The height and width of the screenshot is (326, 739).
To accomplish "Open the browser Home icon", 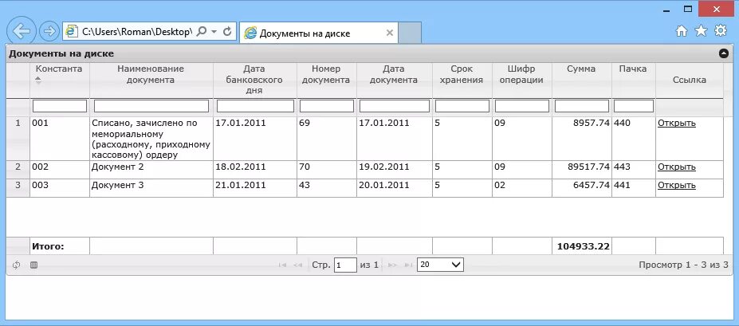I will pyautogui.click(x=682, y=31).
